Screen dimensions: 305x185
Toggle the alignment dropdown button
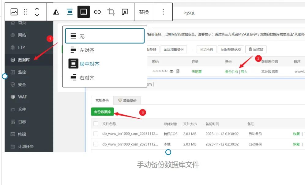[70, 12]
